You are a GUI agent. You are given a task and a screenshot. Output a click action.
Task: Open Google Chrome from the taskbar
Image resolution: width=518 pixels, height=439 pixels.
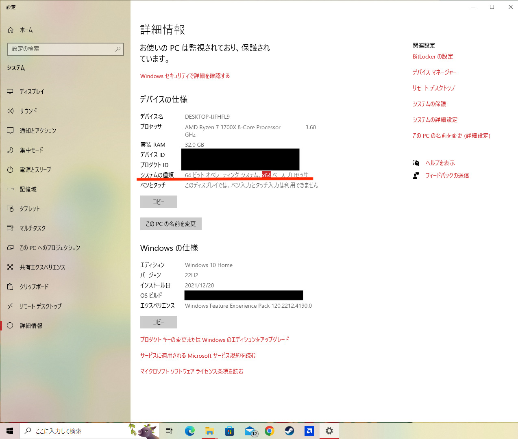(270, 430)
